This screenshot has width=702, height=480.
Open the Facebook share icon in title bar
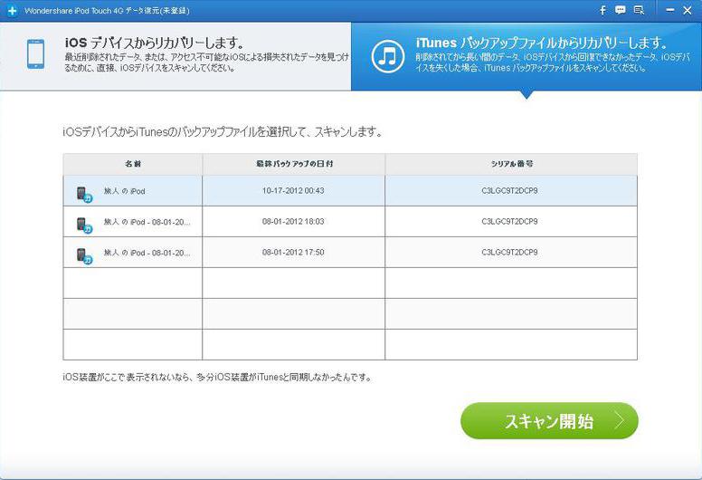pos(602,10)
